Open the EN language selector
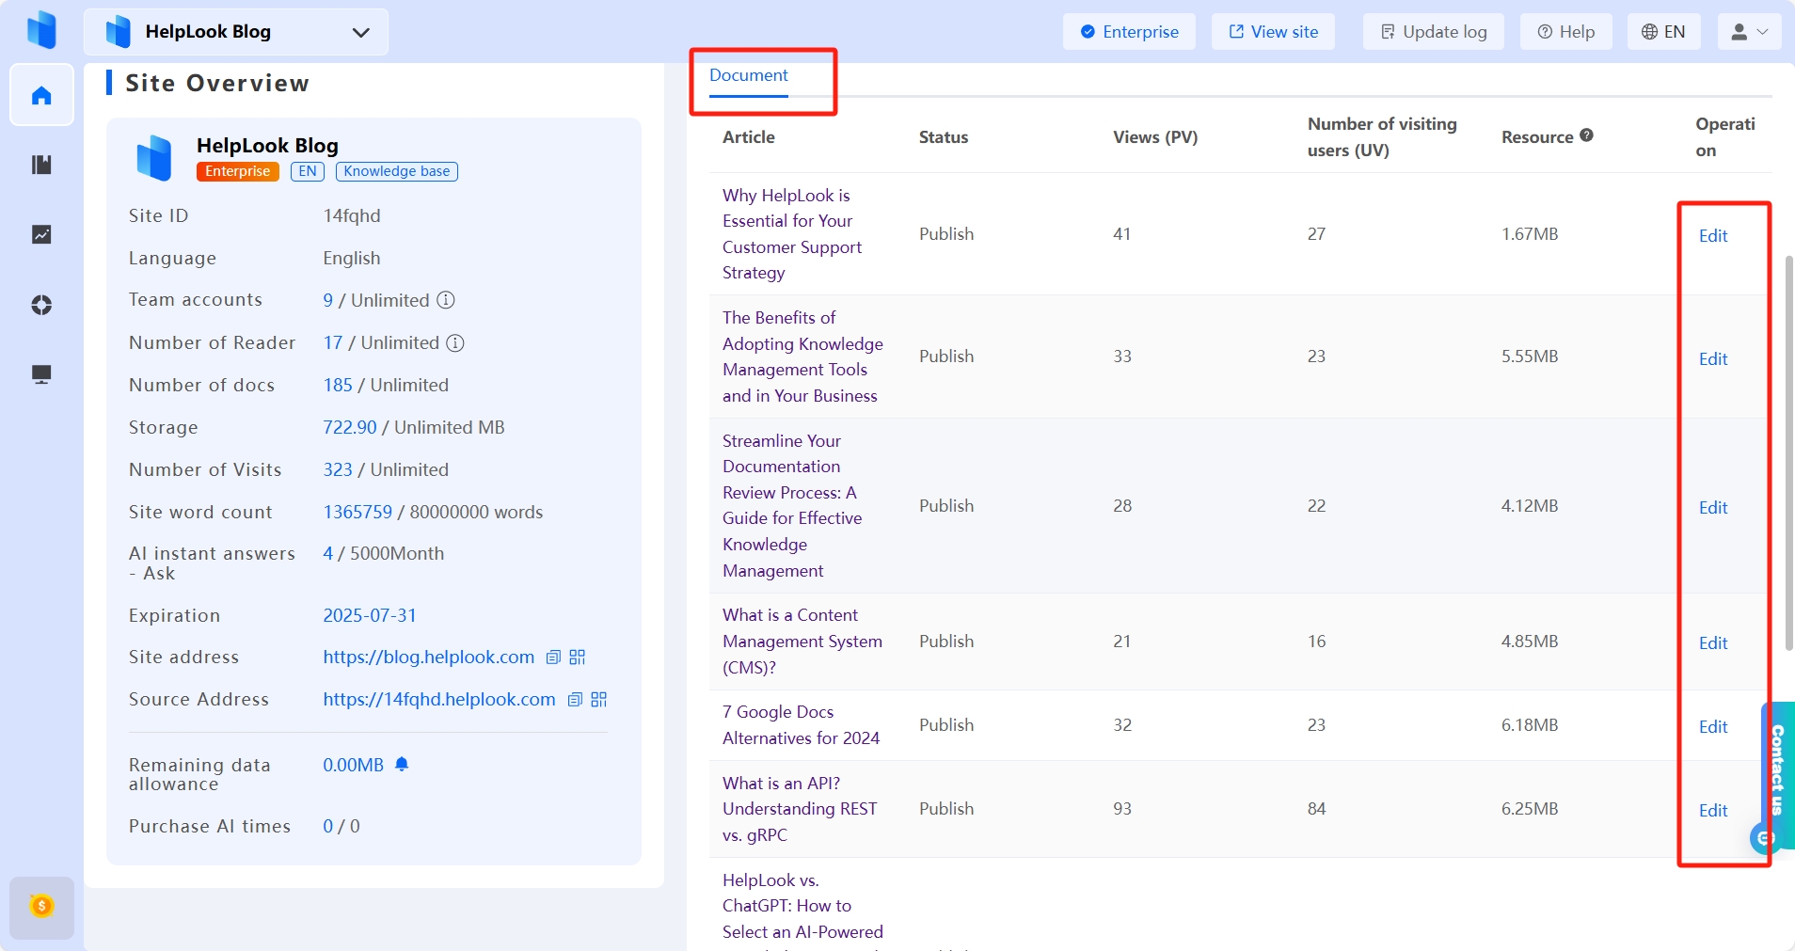This screenshot has height=951, width=1795. tap(1663, 31)
